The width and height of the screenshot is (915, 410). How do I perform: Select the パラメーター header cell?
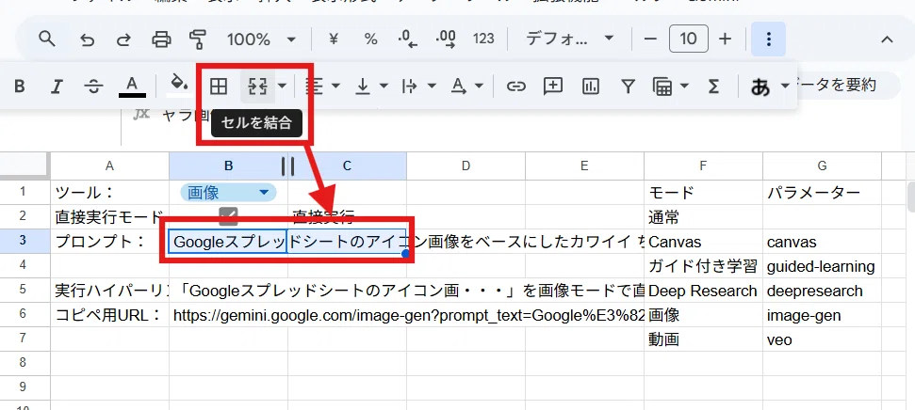(822, 192)
